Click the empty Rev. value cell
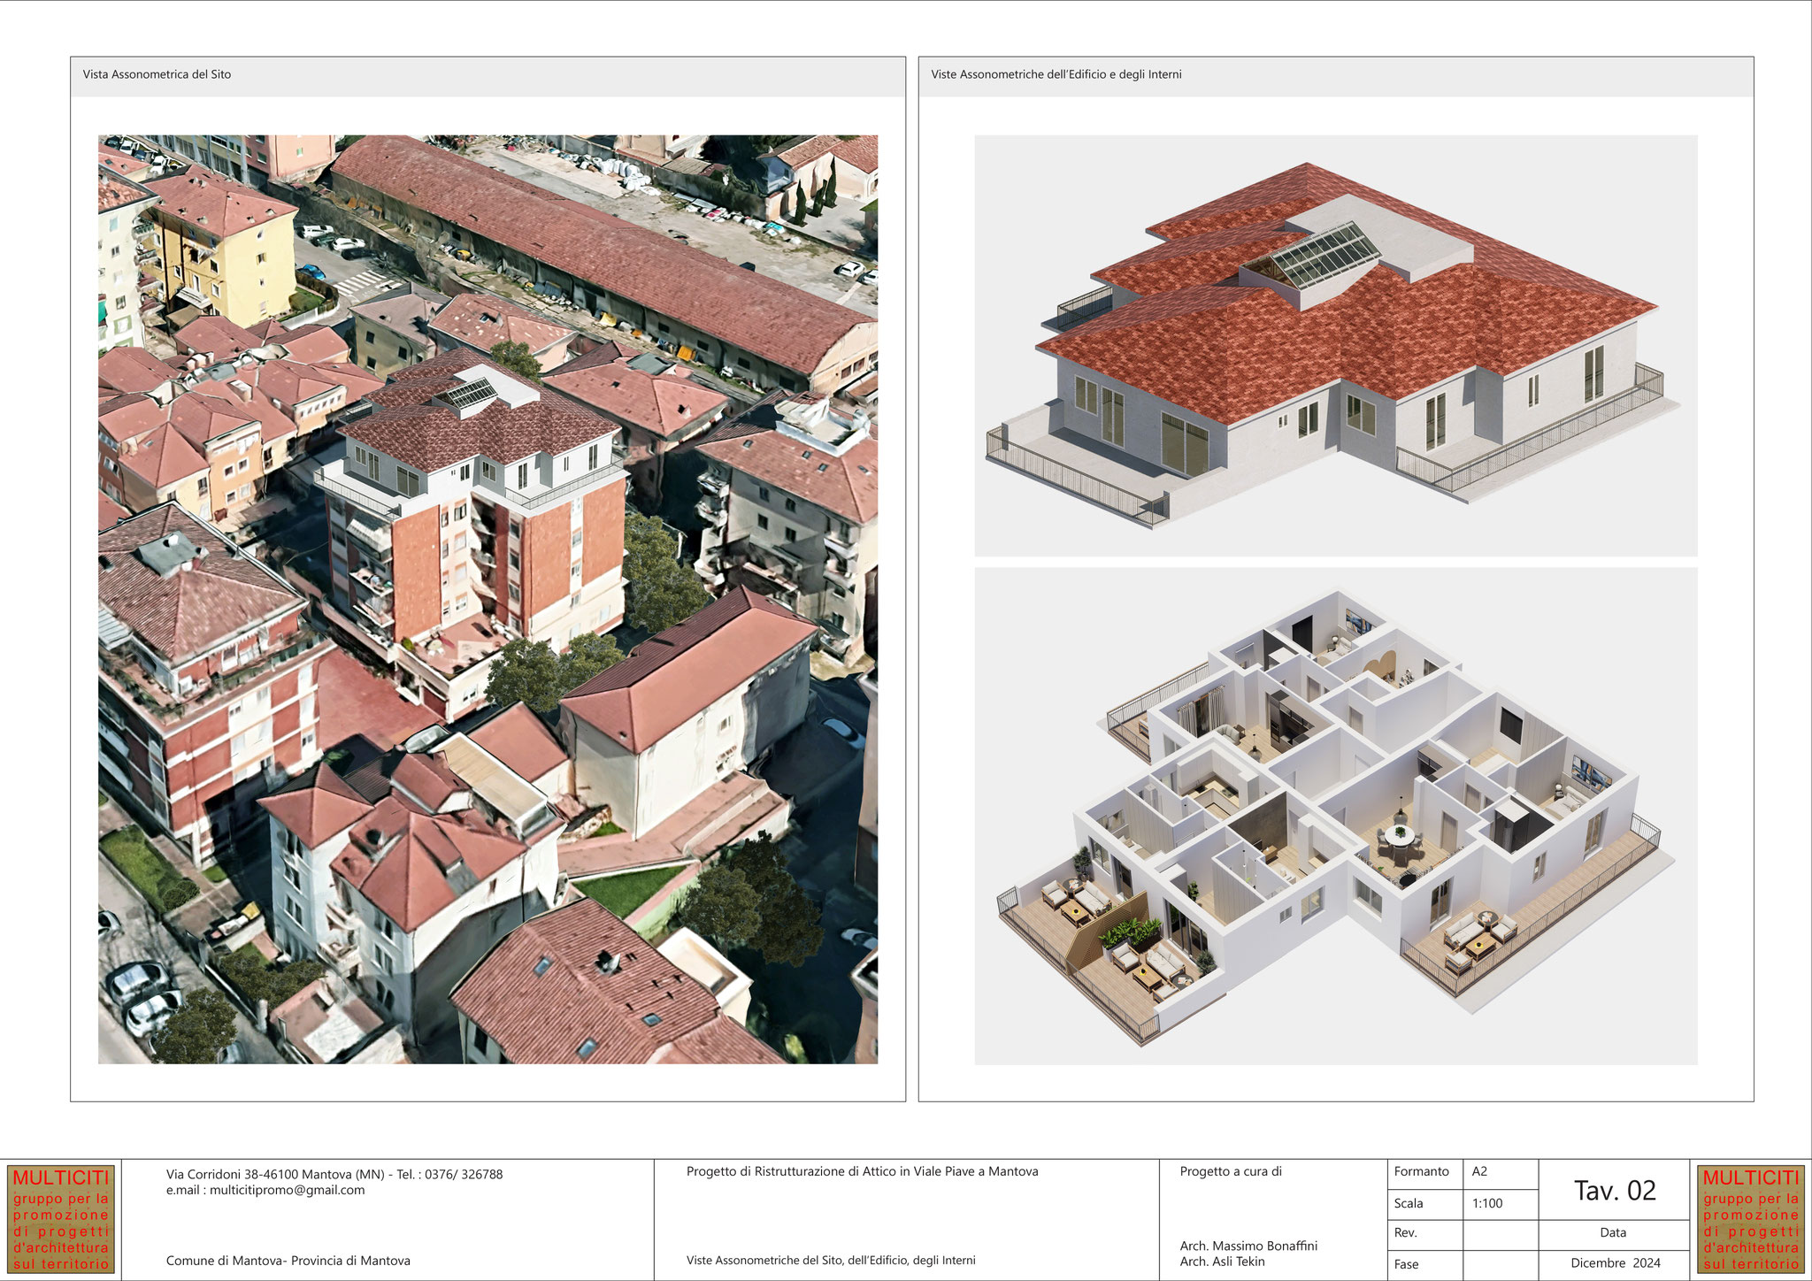 [x=1500, y=1233]
